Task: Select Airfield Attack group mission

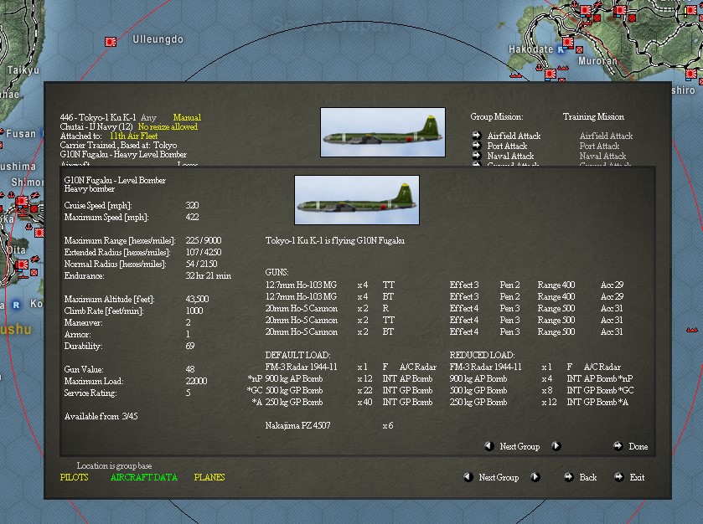Action: pos(514,136)
